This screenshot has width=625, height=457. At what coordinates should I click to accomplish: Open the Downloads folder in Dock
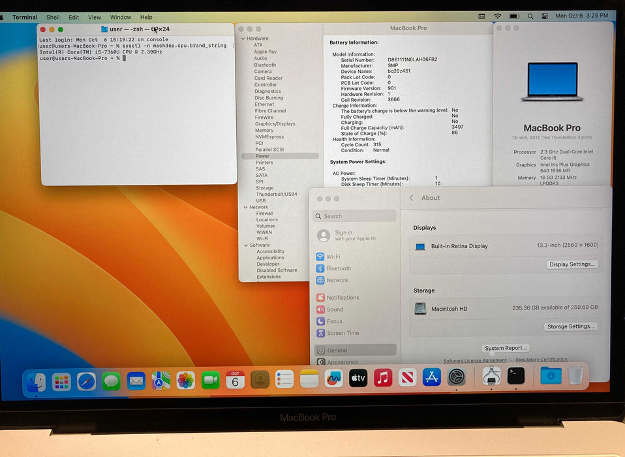pos(551,375)
